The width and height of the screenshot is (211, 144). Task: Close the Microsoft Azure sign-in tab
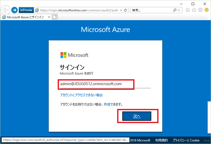coord(49,17)
